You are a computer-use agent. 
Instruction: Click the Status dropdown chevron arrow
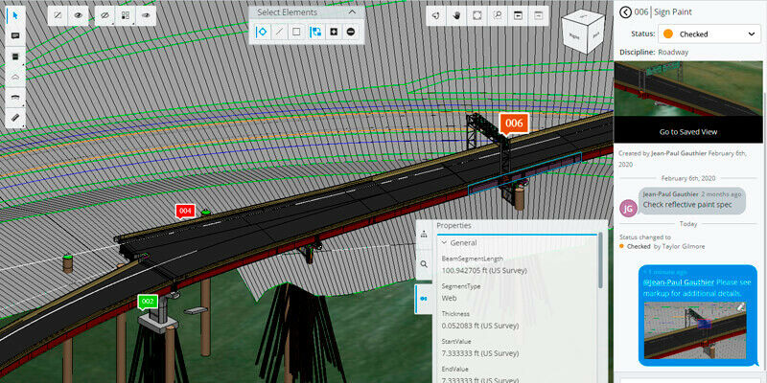pos(752,34)
